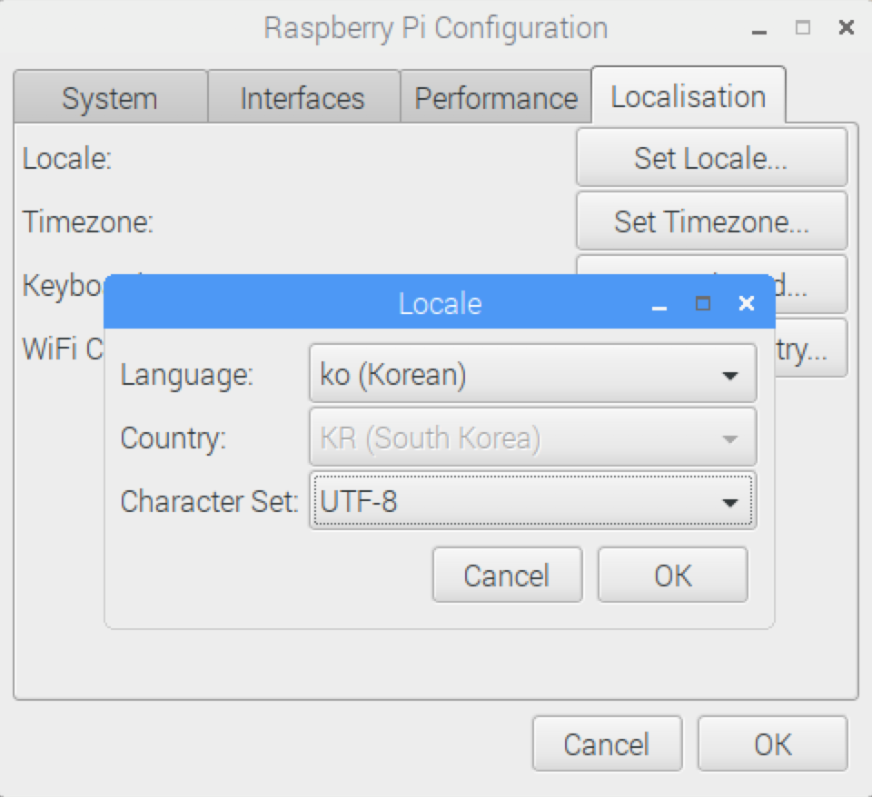
Task: Expand the Character Set dropdown UTF-8
Action: click(x=533, y=501)
